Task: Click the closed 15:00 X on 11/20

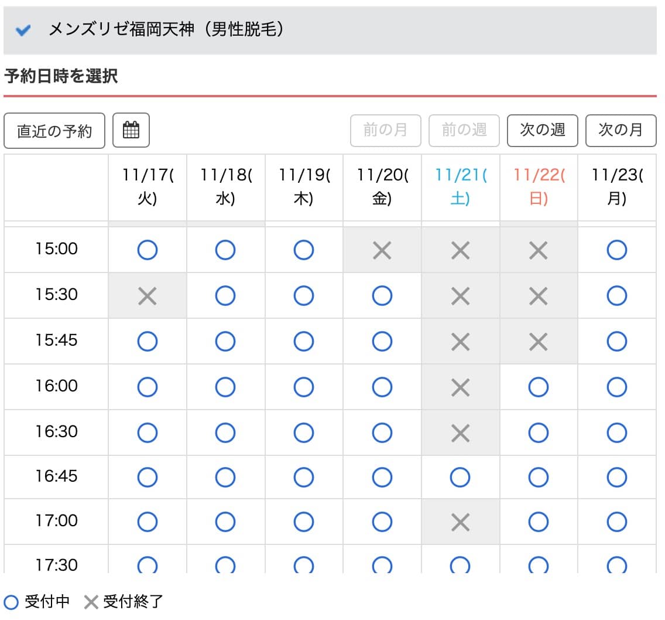Action: tap(382, 250)
